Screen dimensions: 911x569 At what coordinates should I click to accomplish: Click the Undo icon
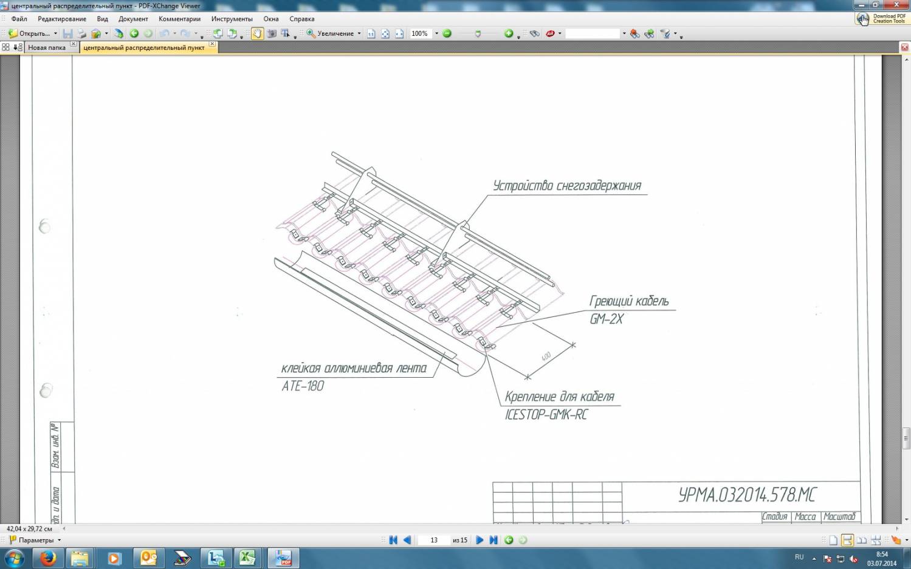[x=165, y=33]
